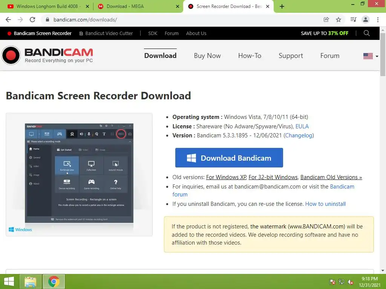Click the search magnifier on Bandicam site
386x289 pixels.
point(366,33)
